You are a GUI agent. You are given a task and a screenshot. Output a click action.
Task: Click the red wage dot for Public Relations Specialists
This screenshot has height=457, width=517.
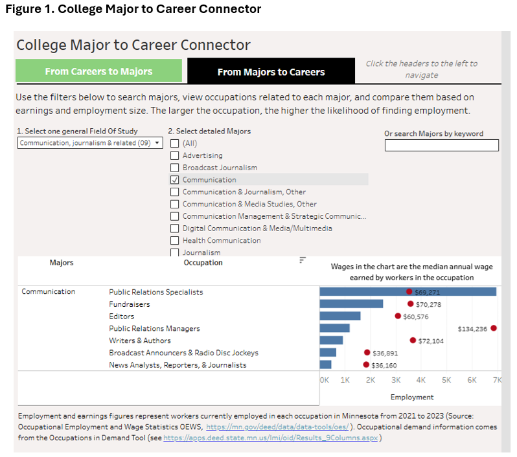409,292
